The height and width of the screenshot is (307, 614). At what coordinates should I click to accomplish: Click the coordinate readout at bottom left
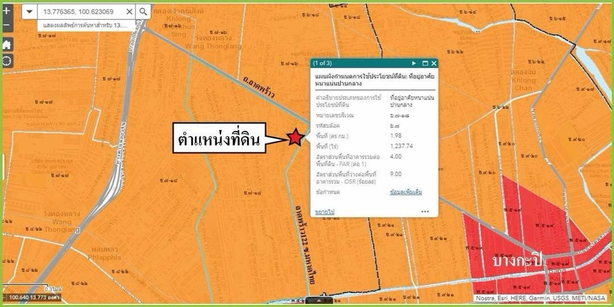[x=35, y=297]
